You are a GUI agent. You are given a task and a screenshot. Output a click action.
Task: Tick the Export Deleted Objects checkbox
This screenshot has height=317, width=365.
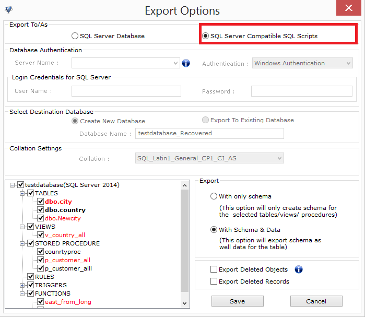[214, 269]
